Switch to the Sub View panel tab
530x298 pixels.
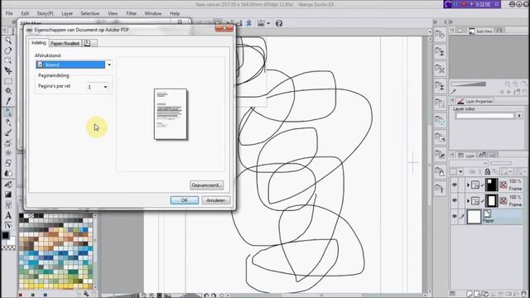point(480,31)
